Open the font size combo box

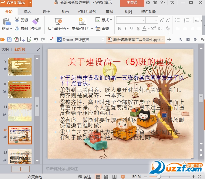152,20
